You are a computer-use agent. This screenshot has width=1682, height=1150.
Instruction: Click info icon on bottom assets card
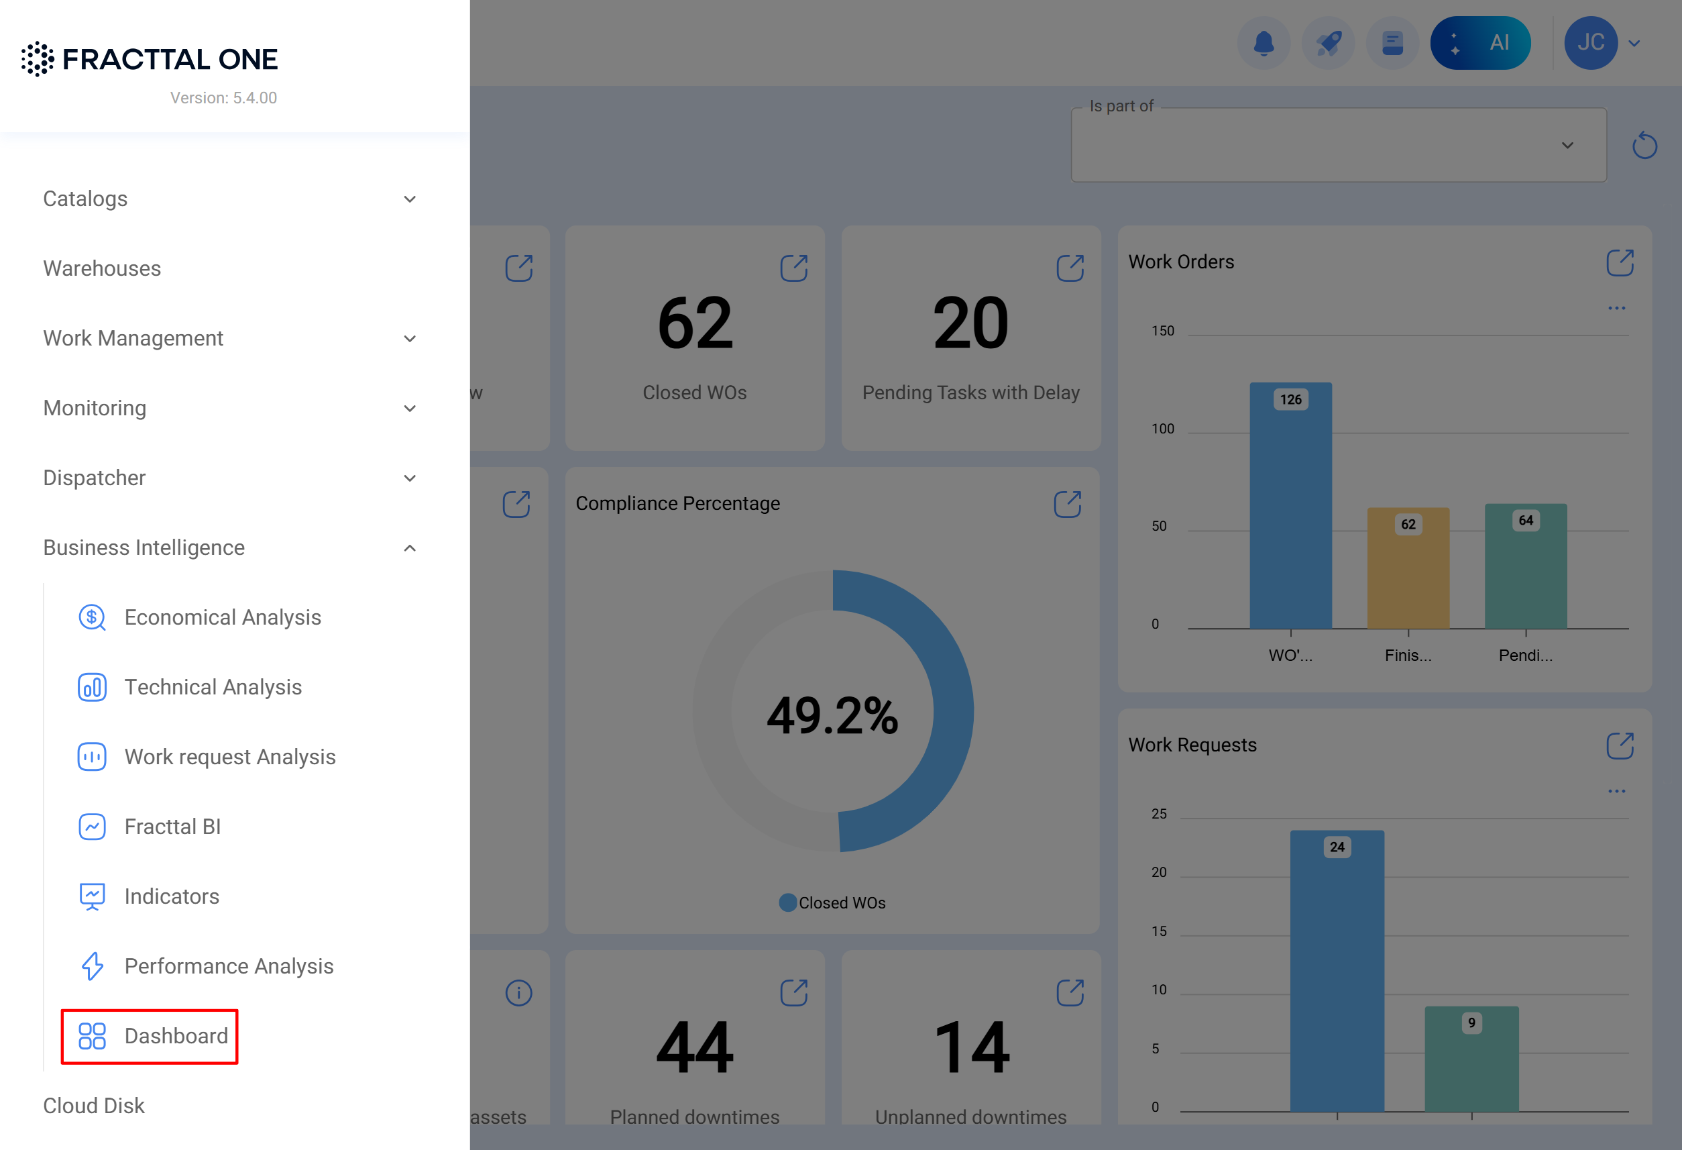click(x=518, y=993)
